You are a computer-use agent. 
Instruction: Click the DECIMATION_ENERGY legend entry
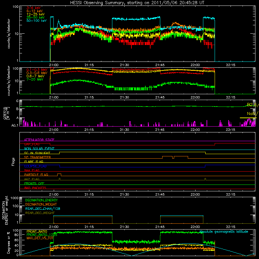point(41,200)
